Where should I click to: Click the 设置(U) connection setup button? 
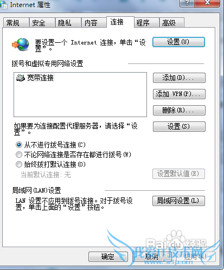178,42
